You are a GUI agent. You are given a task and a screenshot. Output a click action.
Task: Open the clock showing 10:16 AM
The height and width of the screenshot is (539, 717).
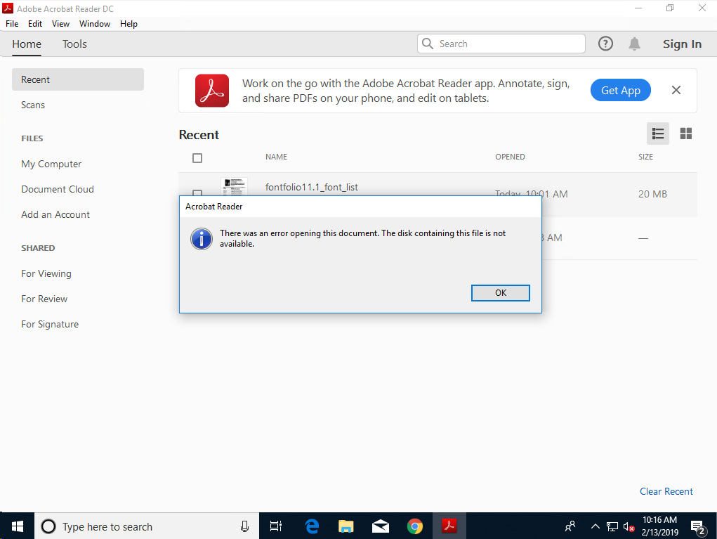click(659, 526)
